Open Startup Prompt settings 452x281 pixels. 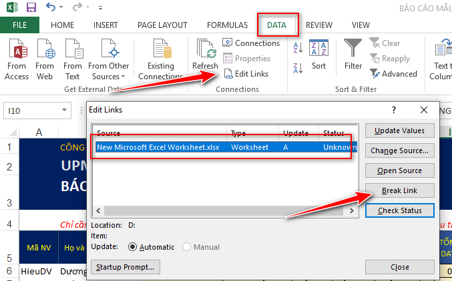coord(126,267)
